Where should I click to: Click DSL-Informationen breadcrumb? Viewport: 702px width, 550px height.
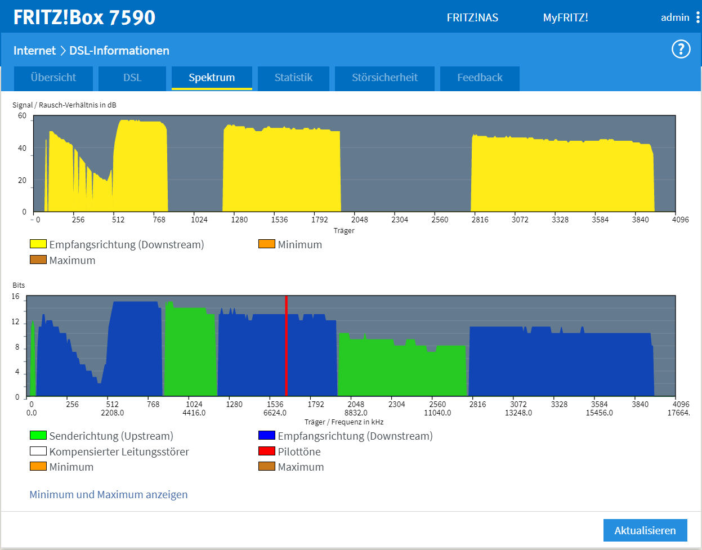pyautogui.click(x=119, y=51)
